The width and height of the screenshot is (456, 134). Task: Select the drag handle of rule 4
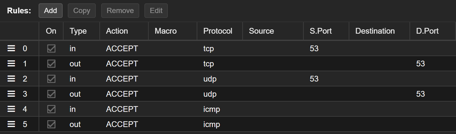click(11, 109)
